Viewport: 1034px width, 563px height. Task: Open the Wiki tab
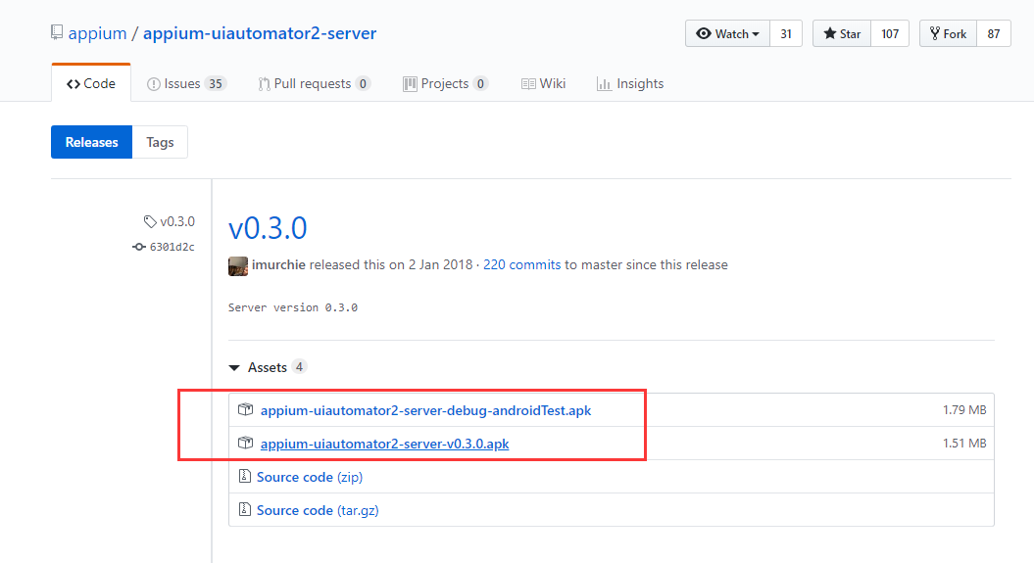543,84
